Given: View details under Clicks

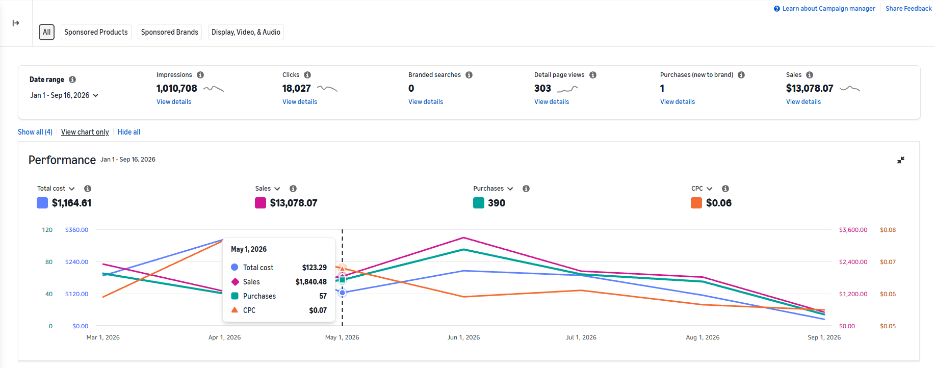Looking at the screenshot, I should [300, 102].
